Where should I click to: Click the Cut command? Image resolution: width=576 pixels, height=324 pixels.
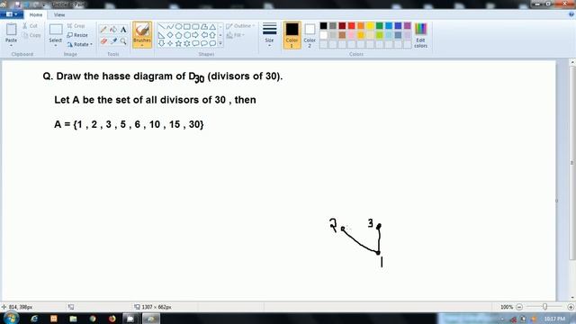pos(30,26)
